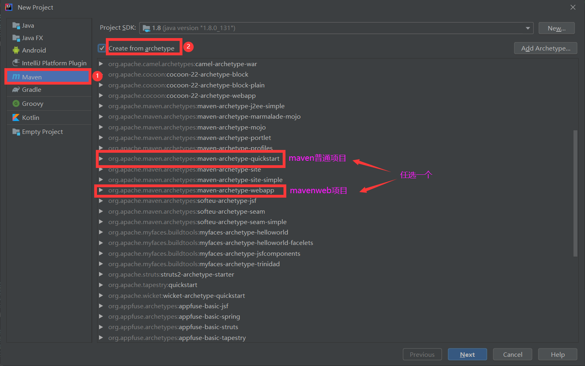The image size is (585, 366).
Task: Open Help for New Project
Action: pyautogui.click(x=558, y=354)
